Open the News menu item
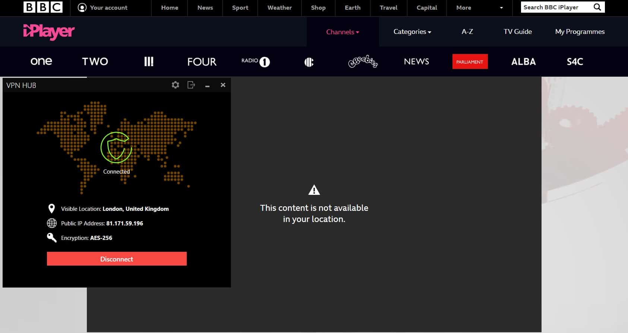The width and height of the screenshot is (628, 333). (x=205, y=7)
